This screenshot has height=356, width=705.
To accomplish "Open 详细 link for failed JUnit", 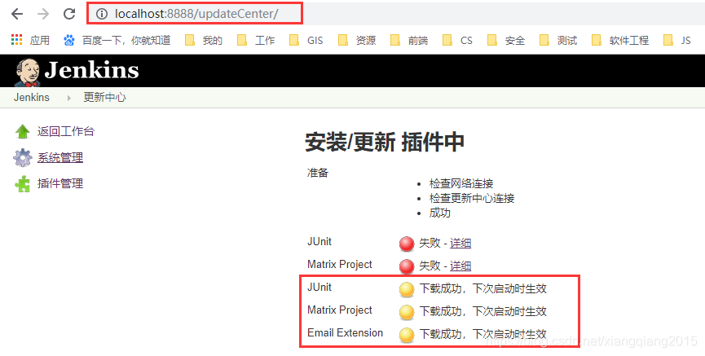I will tap(460, 244).
